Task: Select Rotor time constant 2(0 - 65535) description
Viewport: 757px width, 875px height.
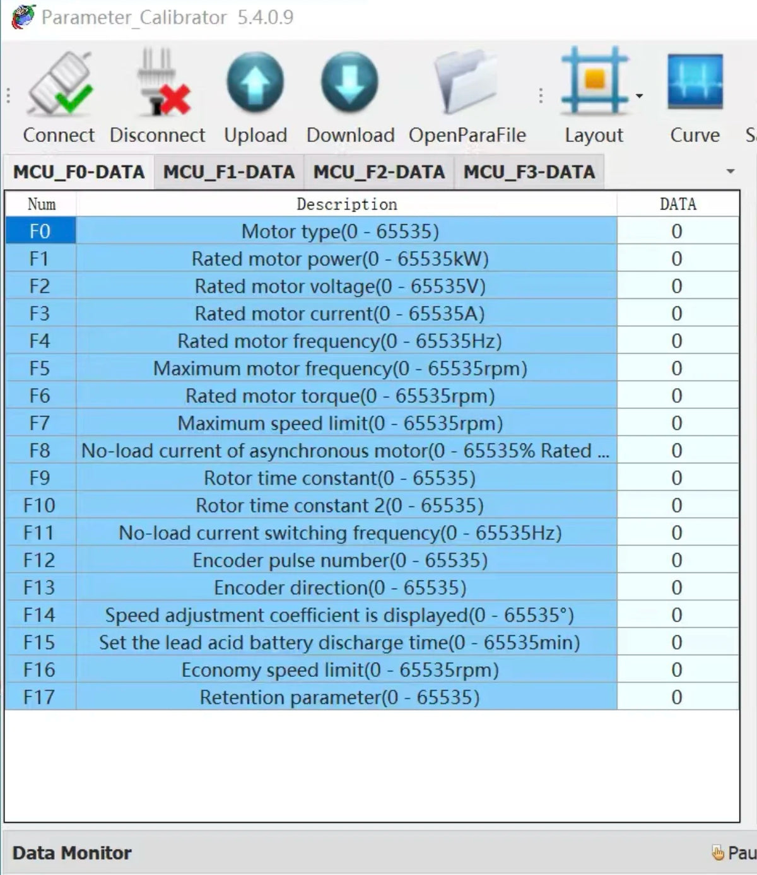Action: click(x=346, y=505)
